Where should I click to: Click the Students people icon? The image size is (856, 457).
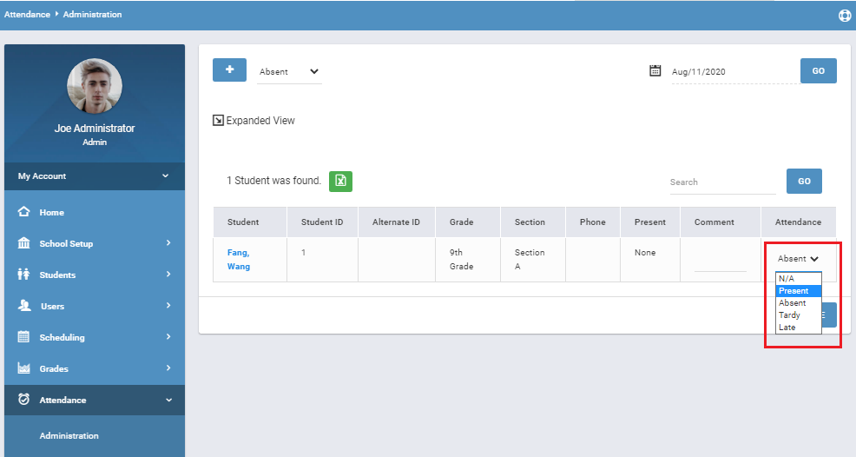tap(23, 274)
